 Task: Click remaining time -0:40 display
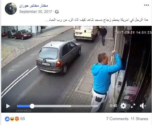pos(113,106)
